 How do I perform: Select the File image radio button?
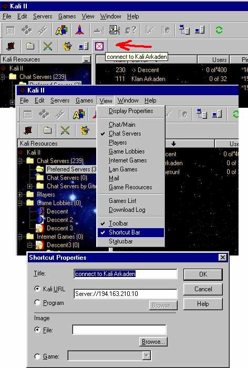click(x=37, y=330)
